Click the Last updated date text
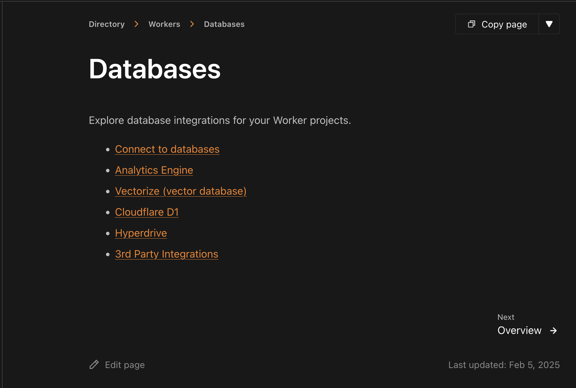Screen dimensions: 576x388 (x=504, y=365)
